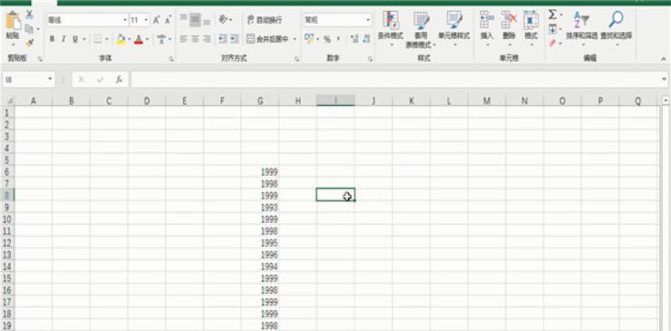Screen dimensions: 671x331
Task: Click the Paste clipboard icon
Action: 13,21
